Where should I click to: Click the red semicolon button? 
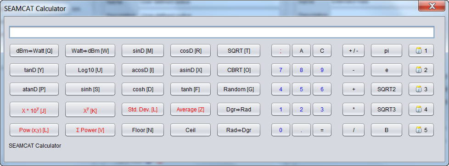pos(281,50)
